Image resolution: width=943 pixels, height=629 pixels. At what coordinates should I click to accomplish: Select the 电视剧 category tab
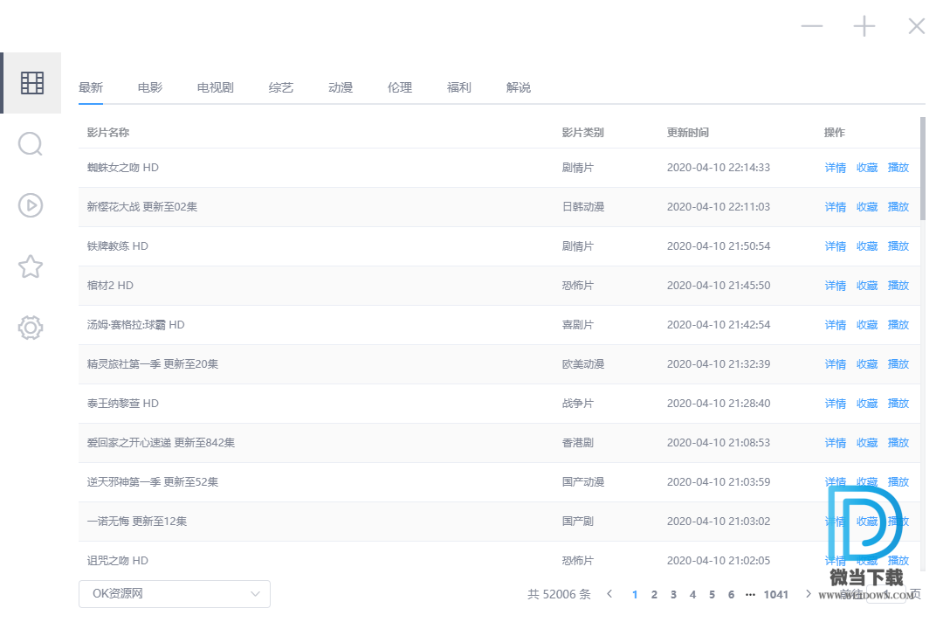(x=216, y=87)
